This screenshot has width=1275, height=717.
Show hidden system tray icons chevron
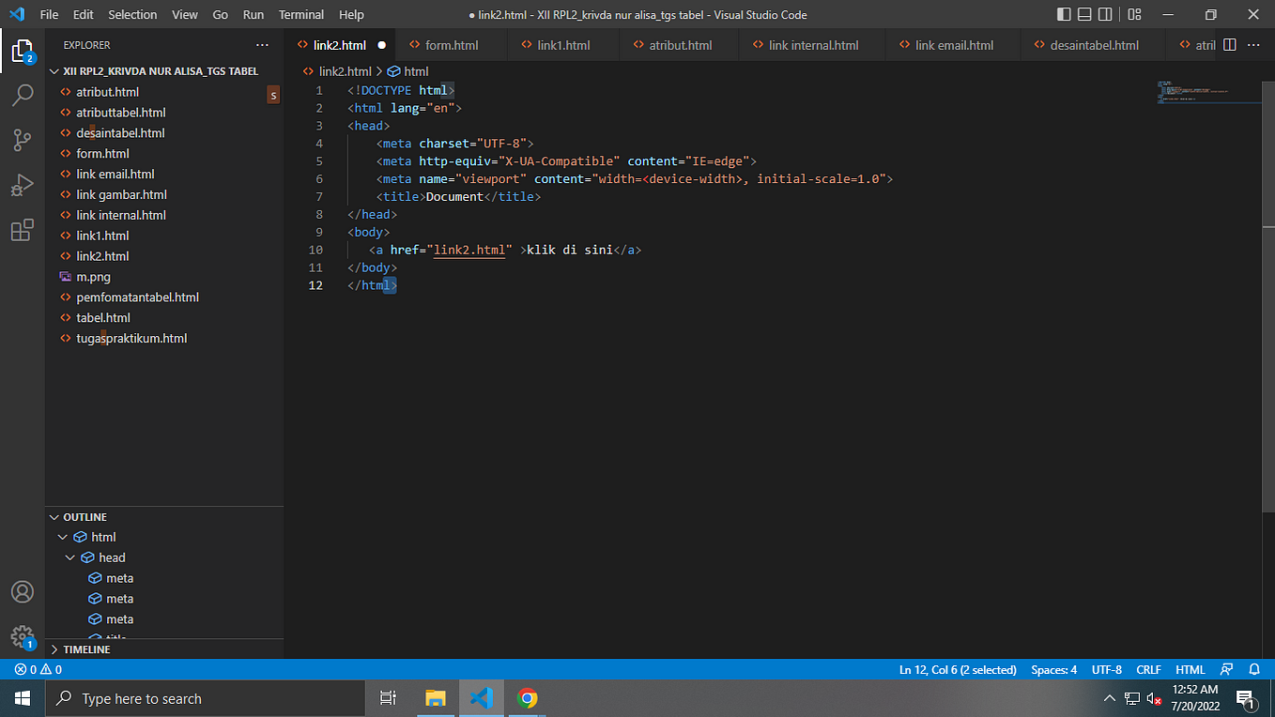pyautogui.click(x=1109, y=698)
